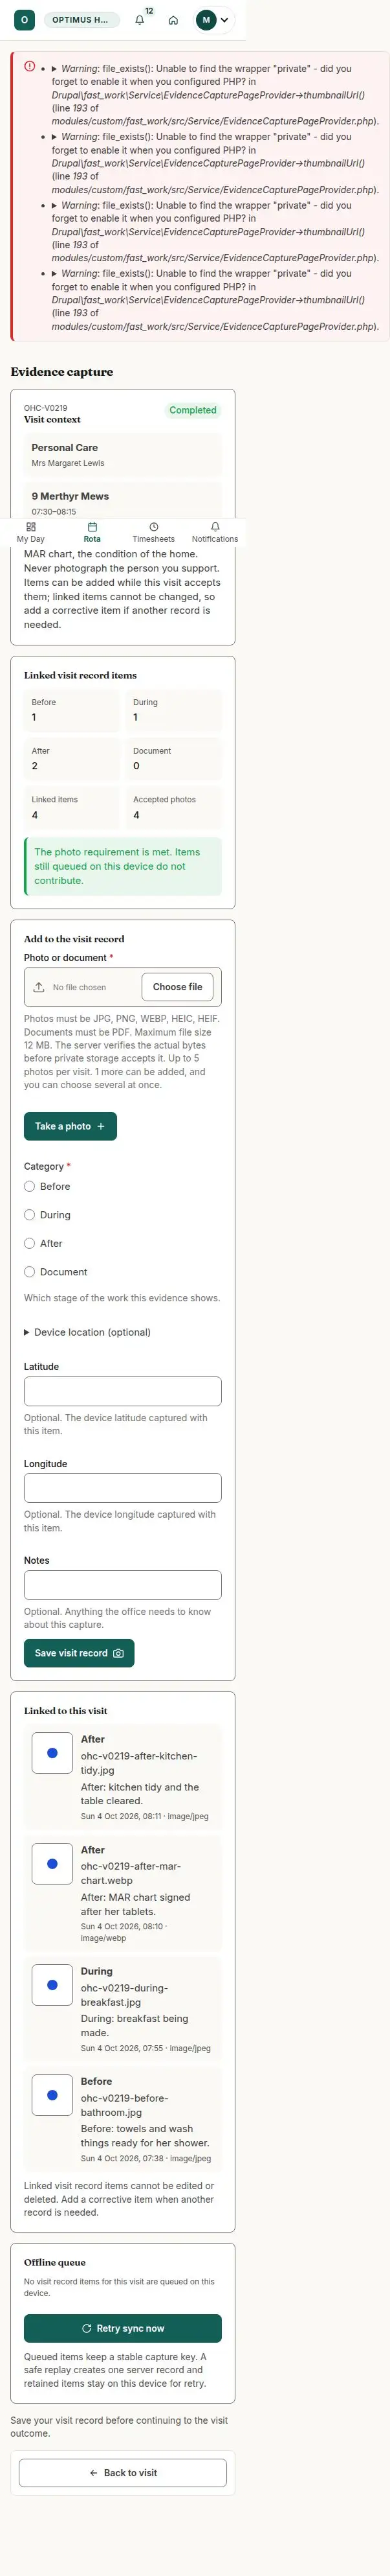The image size is (390, 2576).
Task: Tap Take a photo button
Action: point(70,1126)
